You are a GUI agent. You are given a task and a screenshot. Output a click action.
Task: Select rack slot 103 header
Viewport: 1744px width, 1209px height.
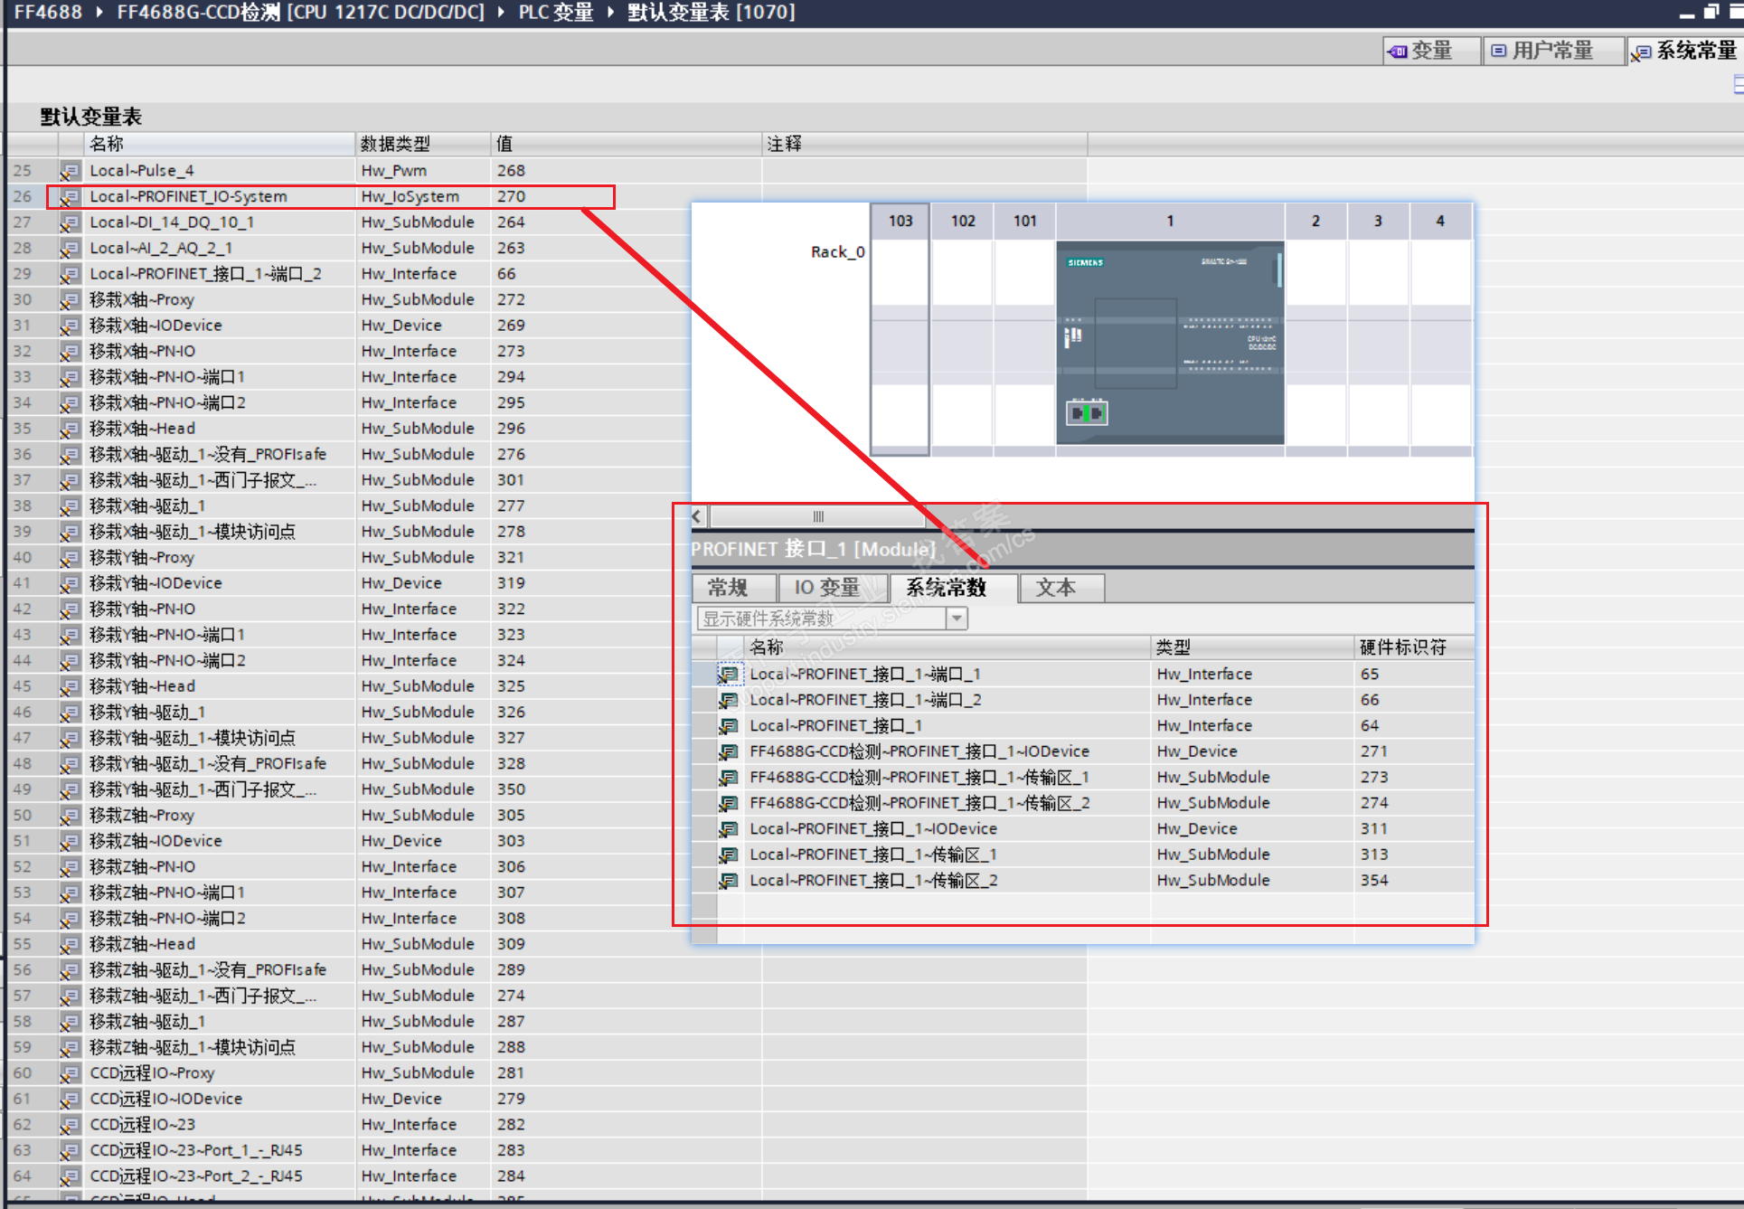click(900, 221)
